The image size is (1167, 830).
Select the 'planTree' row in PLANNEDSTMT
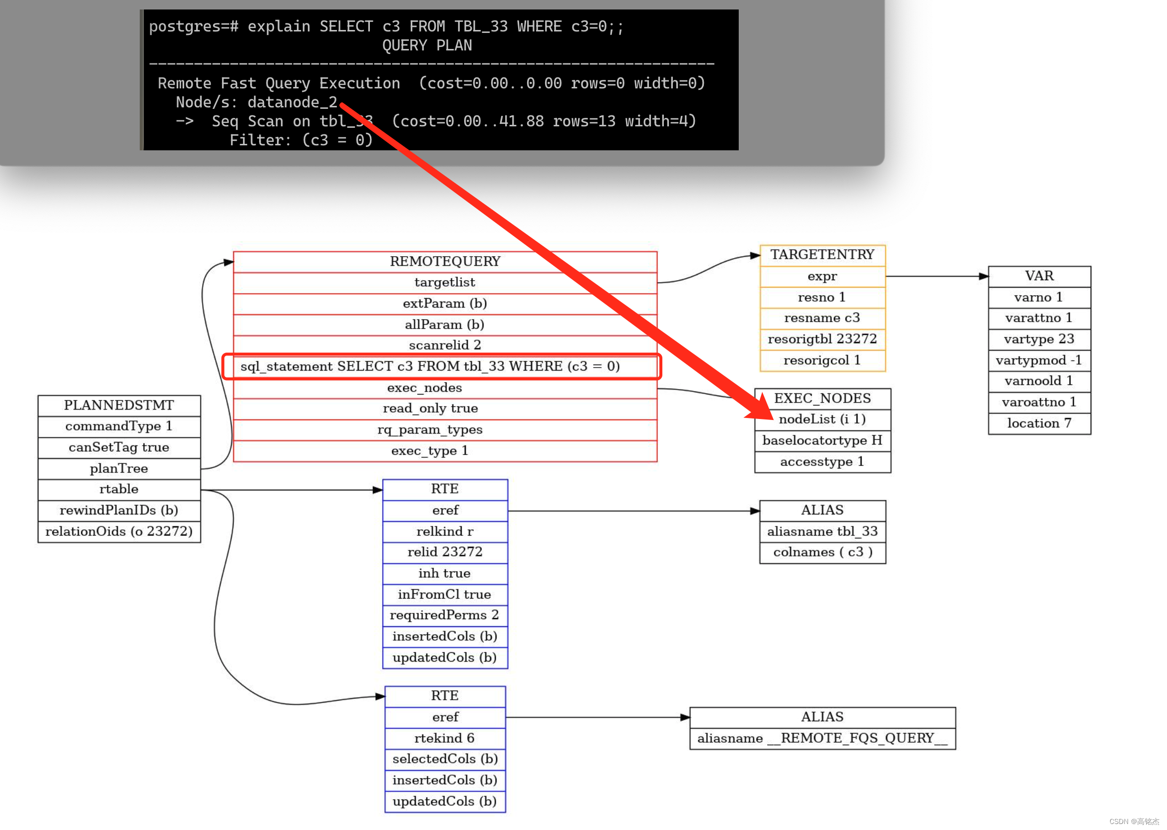119,468
